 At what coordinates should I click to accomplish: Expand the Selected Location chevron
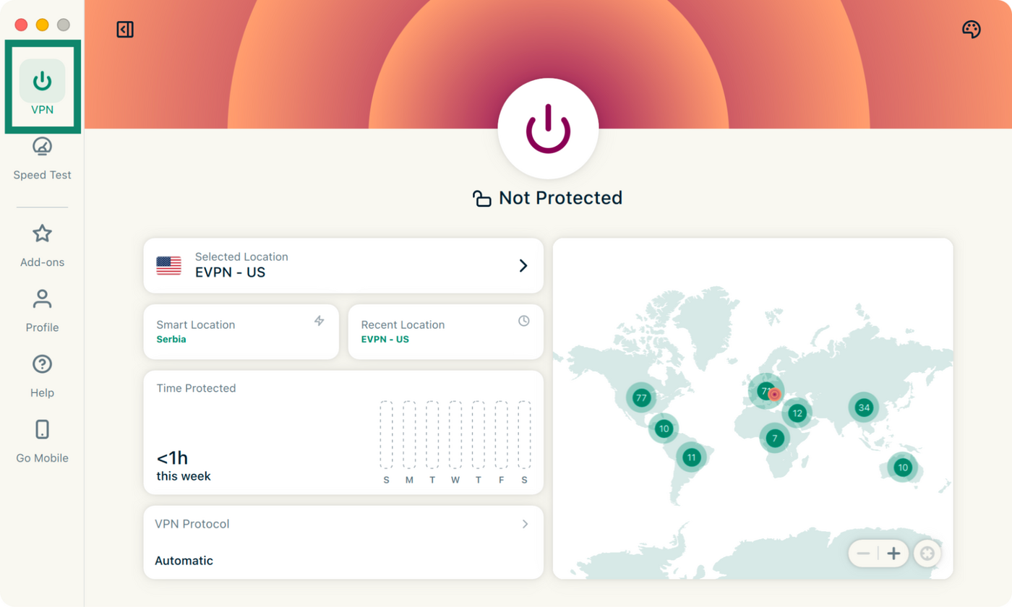tap(523, 266)
